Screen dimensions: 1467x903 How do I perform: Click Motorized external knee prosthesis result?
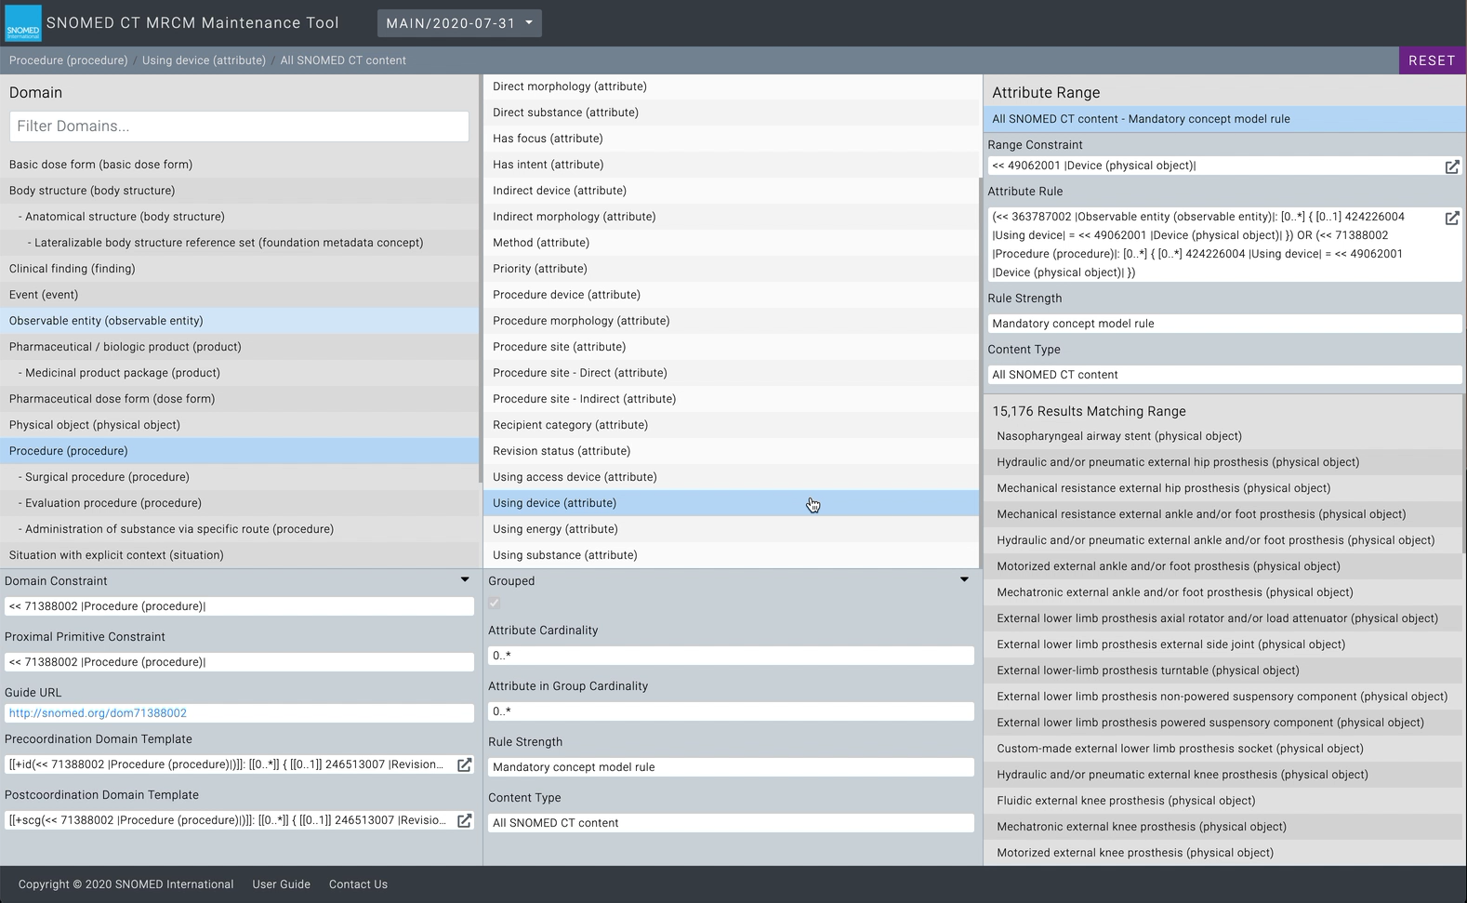coord(1222,853)
